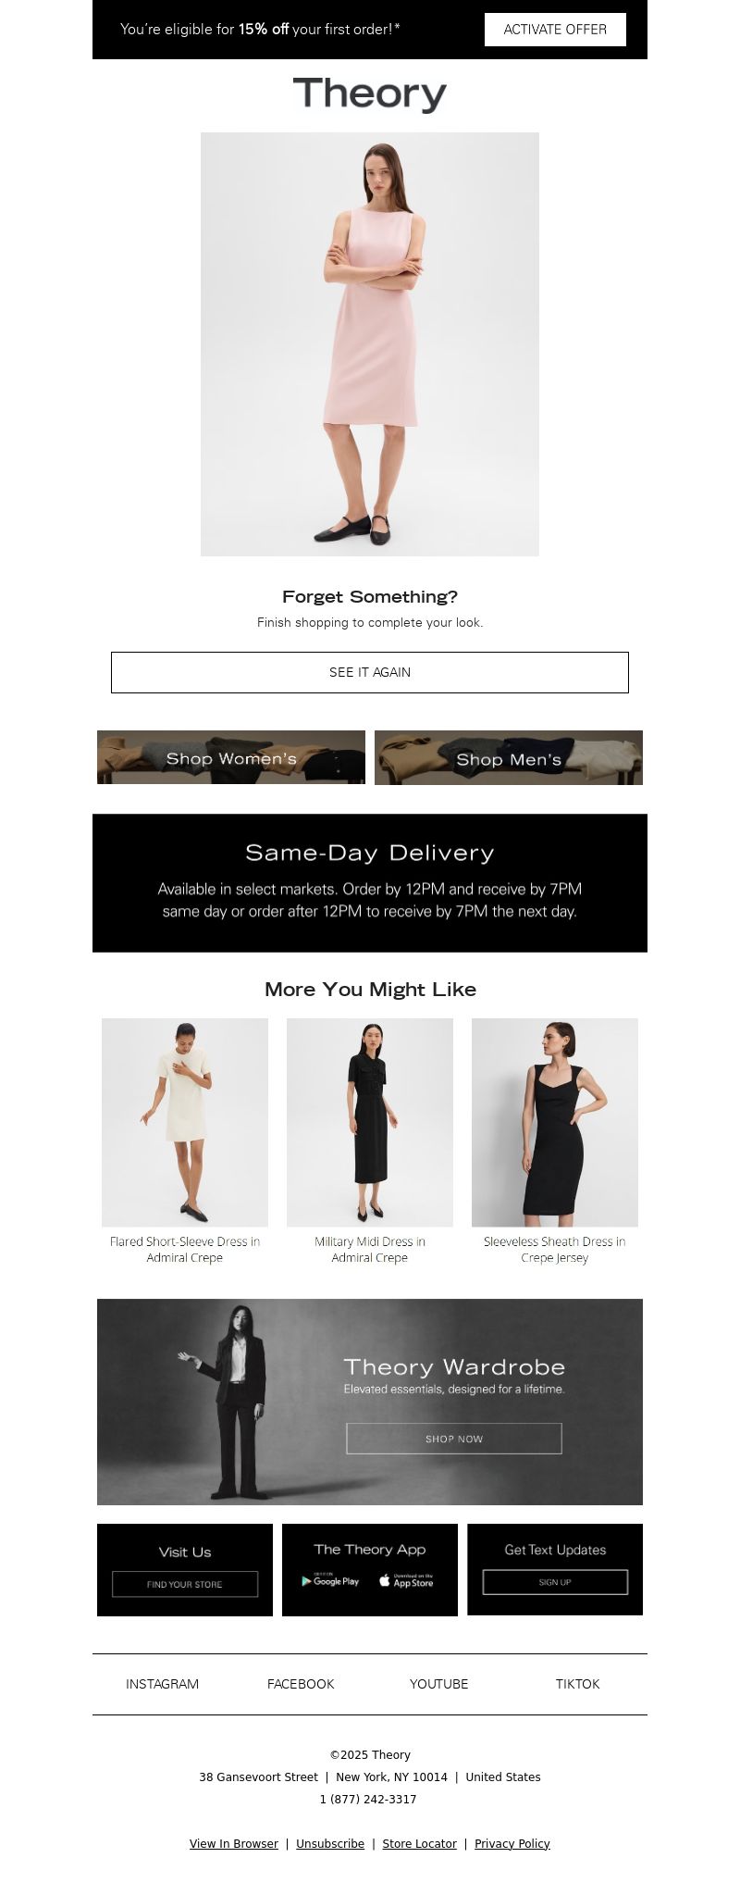Click Find Your Store button
The width and height of the screenshot is (740, 1895).
pyautogui.click(x=185, y=1584)
